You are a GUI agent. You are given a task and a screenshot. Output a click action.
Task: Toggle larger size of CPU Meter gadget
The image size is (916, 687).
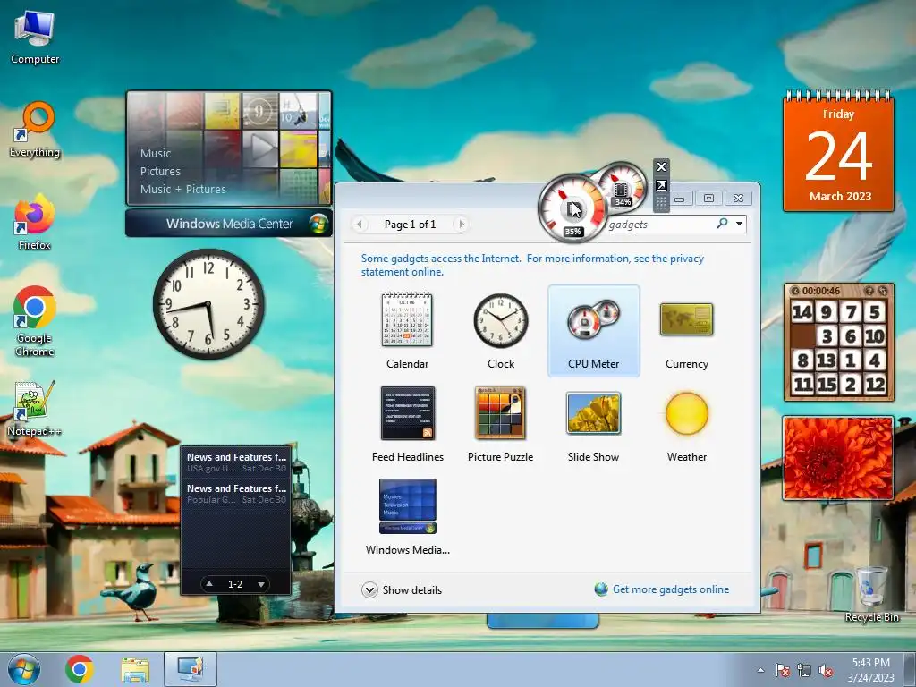(661, 186)
